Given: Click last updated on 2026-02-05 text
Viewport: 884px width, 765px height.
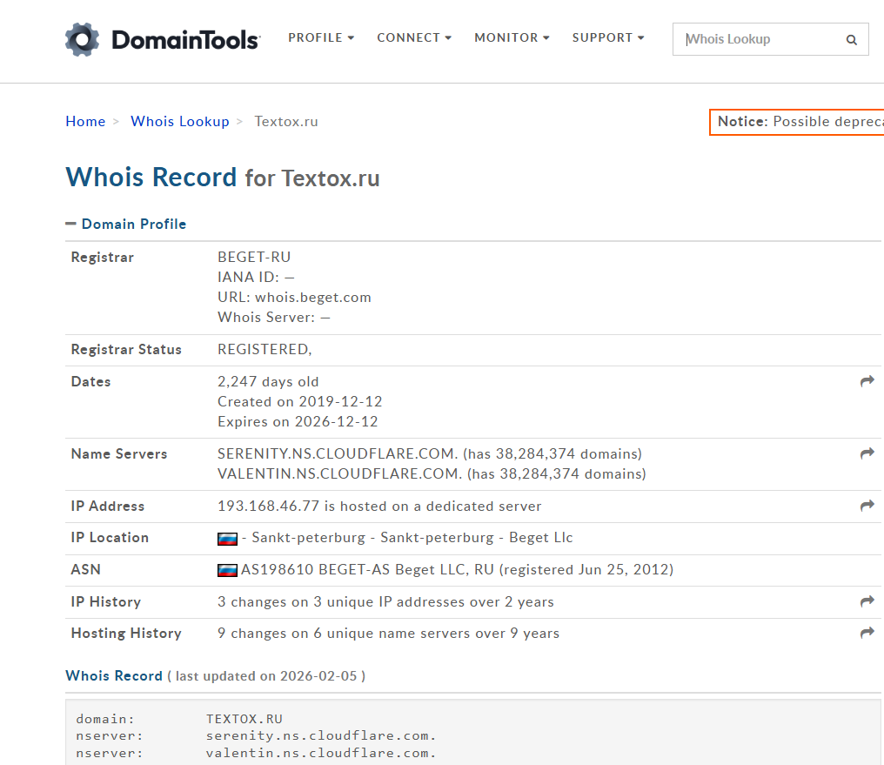Looking at the screenshot, I should pos(266,676).
